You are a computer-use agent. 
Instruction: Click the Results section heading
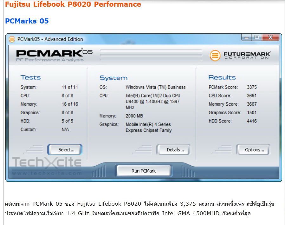222,77
